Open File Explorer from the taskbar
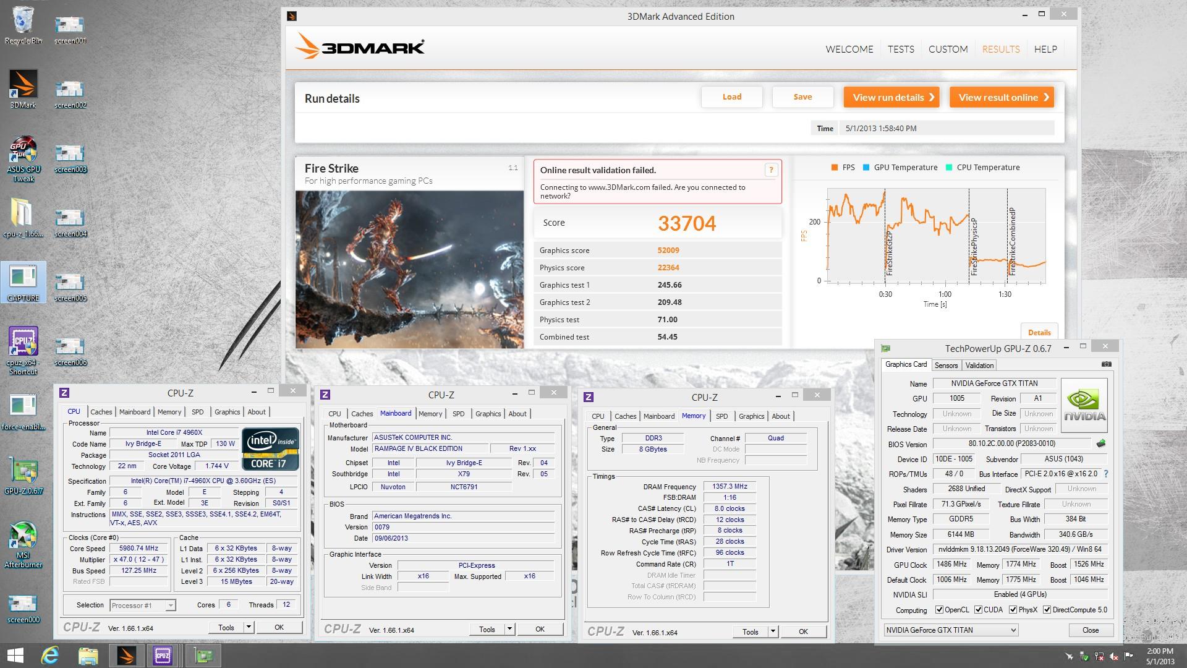The image size is (1187, 668). pos(88,656)
